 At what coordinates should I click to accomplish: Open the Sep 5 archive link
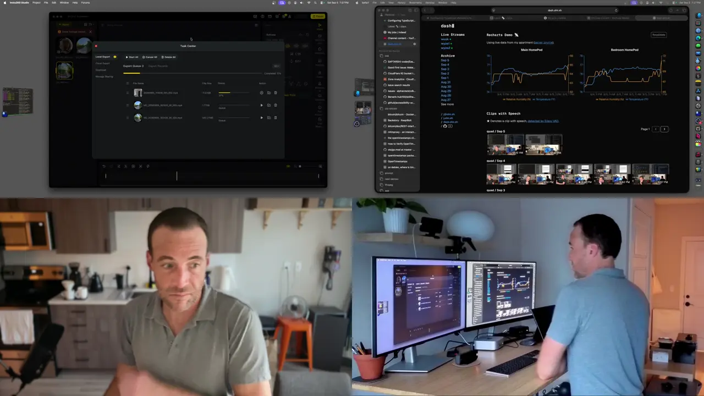point(444,61)
